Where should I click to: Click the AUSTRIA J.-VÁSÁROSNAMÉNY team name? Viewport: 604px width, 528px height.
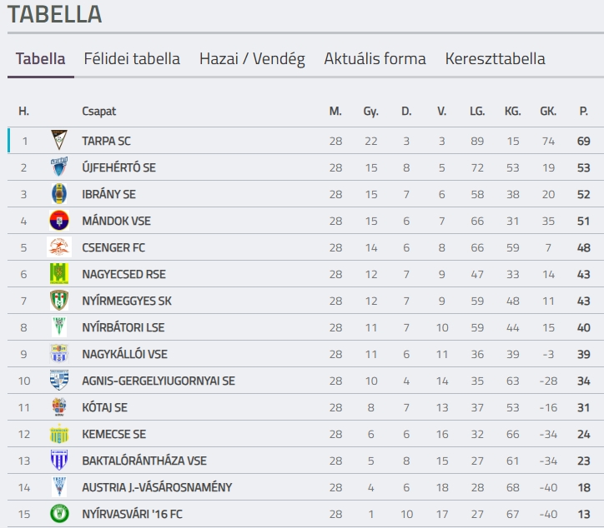coord(157,487)
